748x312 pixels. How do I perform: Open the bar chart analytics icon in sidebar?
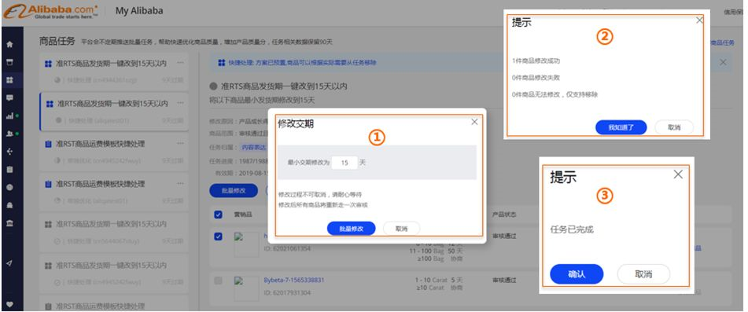tap(9, 116)
